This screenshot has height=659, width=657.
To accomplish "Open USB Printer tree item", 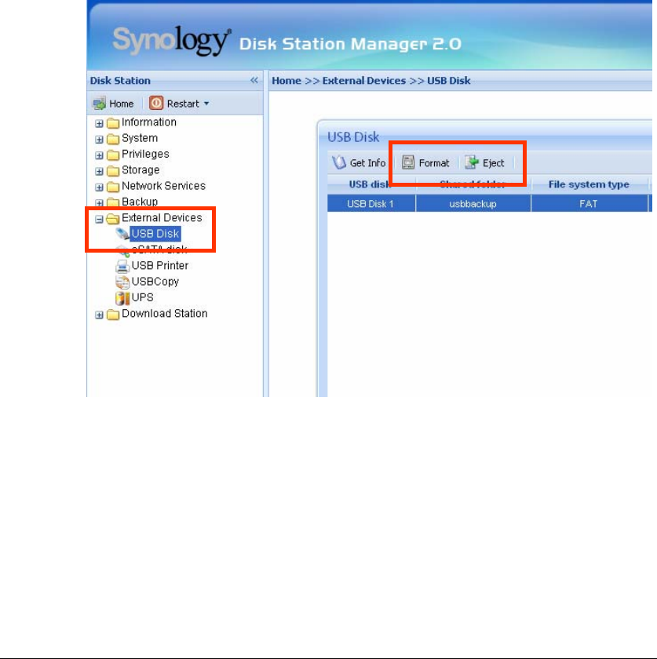I will [x=160, y=266].
